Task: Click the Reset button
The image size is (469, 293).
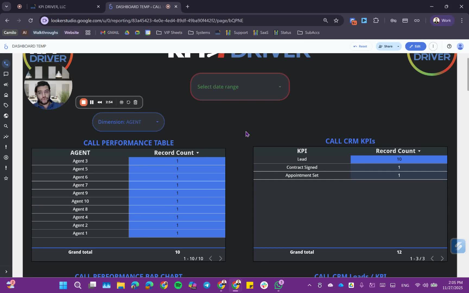Action: click(360, 46)
